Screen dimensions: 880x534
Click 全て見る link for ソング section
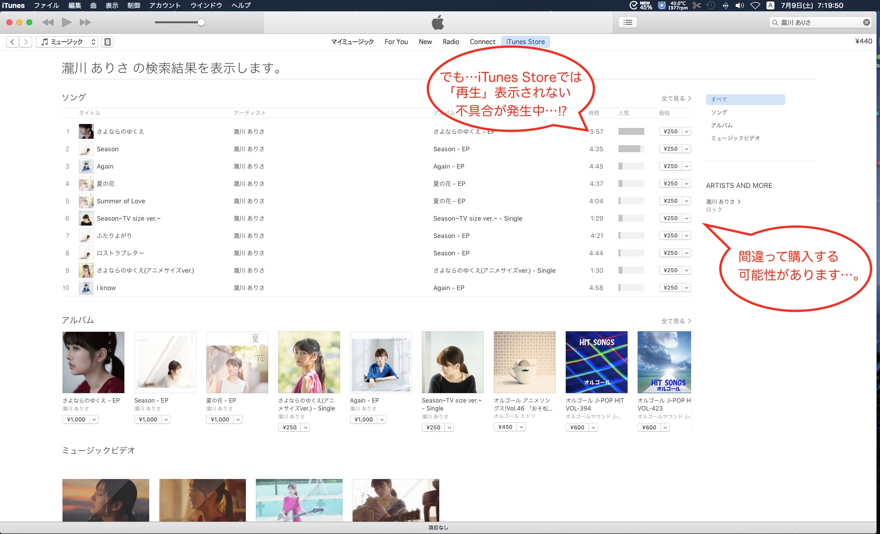[676, 98]
